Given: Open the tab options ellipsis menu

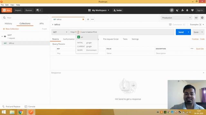Looking at the screenshot, I should [x=92, y=19].
